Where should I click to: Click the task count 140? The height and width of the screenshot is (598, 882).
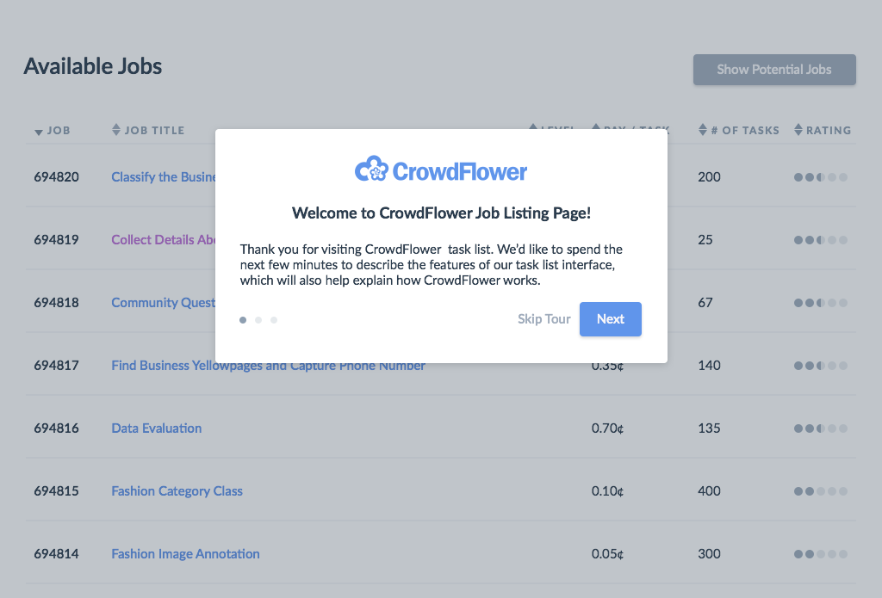point(710,366)
